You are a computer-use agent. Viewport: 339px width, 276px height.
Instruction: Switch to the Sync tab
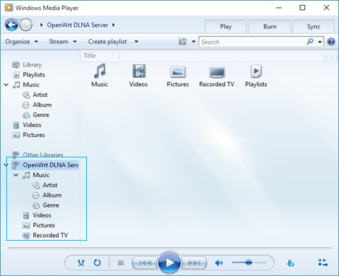314,26
